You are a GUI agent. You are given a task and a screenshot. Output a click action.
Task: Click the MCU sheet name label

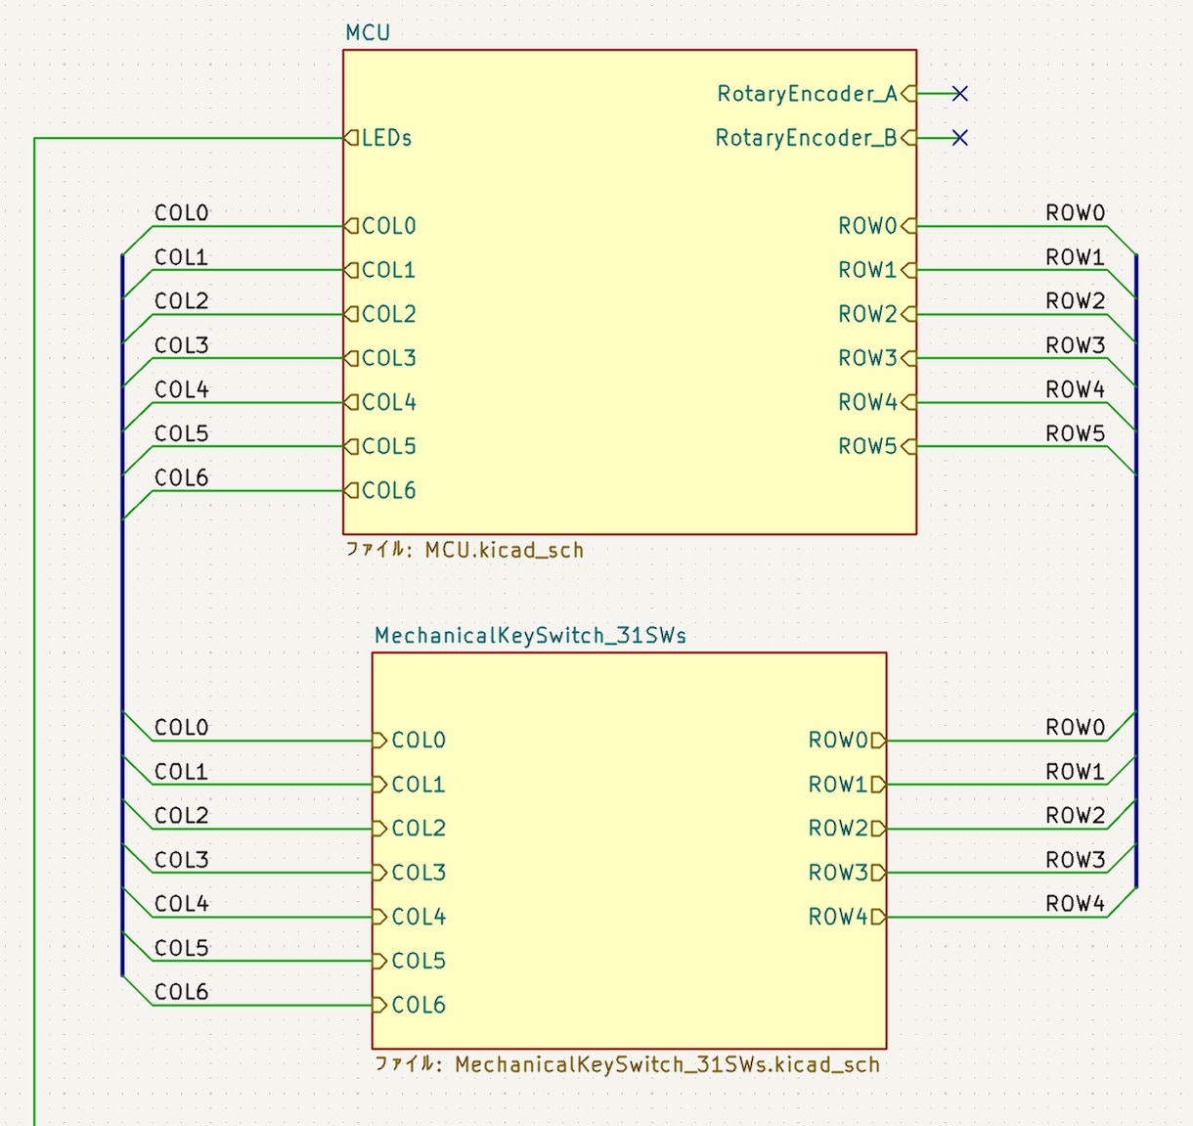tap(368, 32)
